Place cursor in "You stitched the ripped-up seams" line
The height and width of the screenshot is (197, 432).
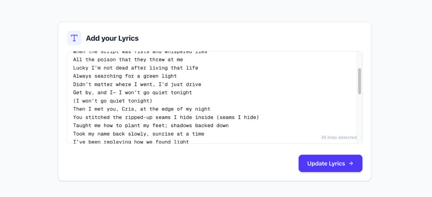click(166, 117)
